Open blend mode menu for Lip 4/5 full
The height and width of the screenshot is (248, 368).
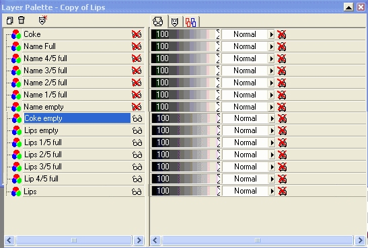(272, 179)
